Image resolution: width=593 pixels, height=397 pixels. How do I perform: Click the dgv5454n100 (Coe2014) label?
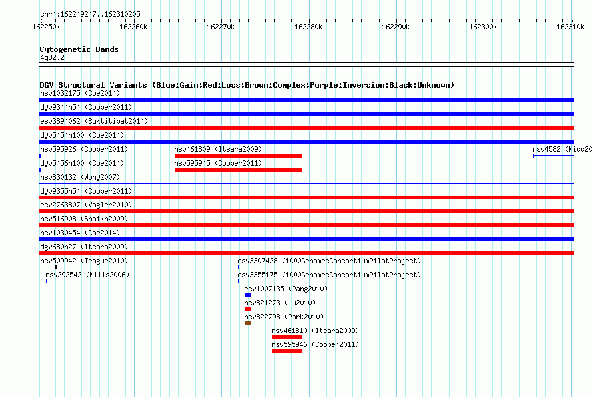pyautogui.click(x=82, y=135)
